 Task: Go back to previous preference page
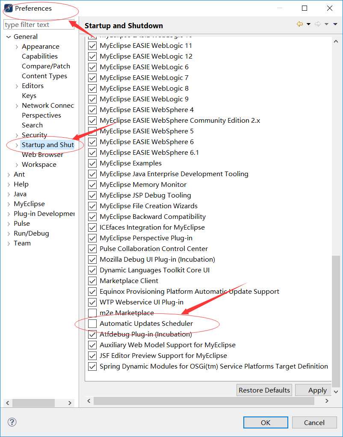pos(300,24)
